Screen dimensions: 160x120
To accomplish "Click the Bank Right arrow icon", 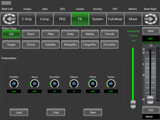I will click(x=151, y=19).
